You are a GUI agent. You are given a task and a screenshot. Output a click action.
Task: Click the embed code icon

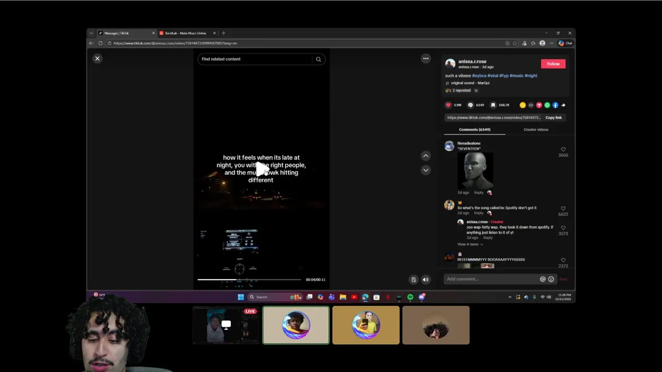click(531, 105)
